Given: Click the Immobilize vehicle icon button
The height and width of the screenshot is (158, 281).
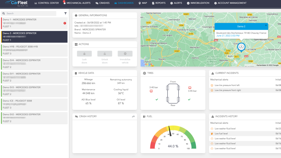Looking at the screenshot, I should [125, 54].
